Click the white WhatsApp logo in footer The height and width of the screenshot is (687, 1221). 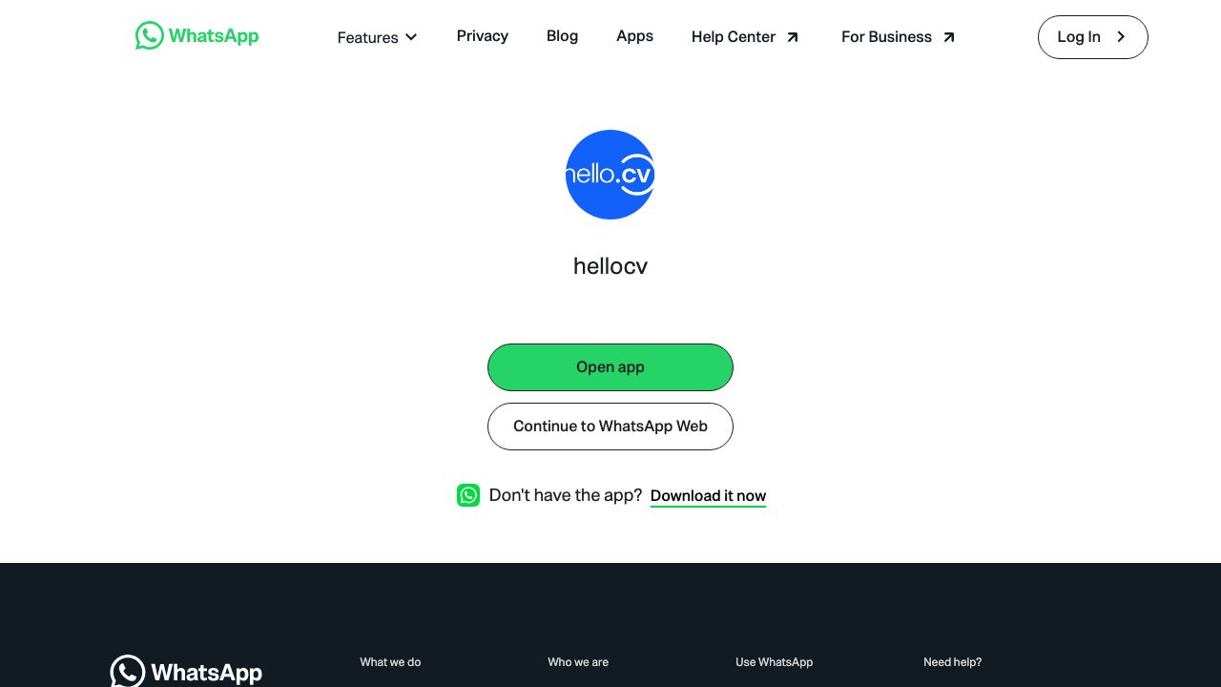(x=186, y=672)
